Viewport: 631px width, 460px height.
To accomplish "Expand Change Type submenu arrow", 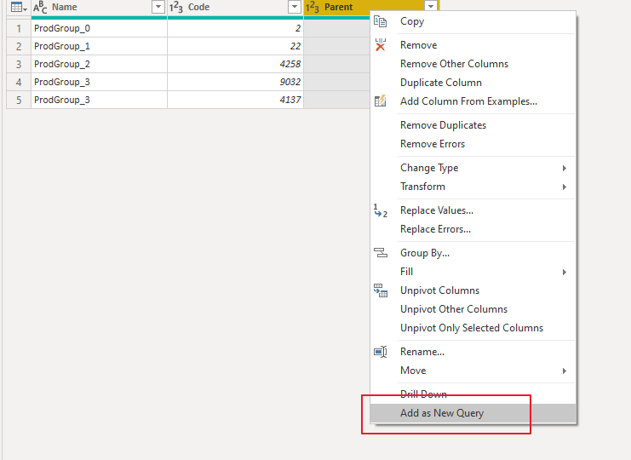I will coord(565,168).
